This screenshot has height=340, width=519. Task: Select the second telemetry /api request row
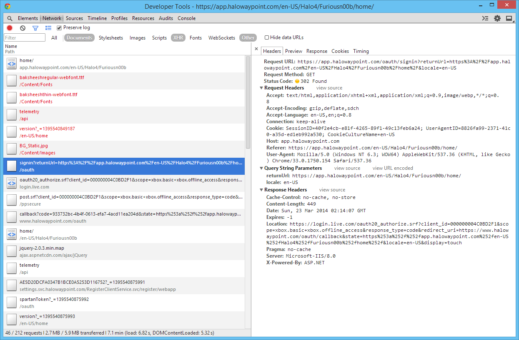point(124,268)
